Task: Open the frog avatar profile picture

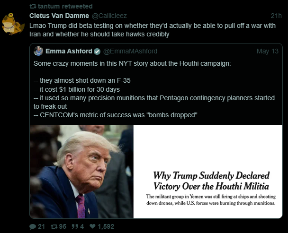Action: (x=13, y=24)
